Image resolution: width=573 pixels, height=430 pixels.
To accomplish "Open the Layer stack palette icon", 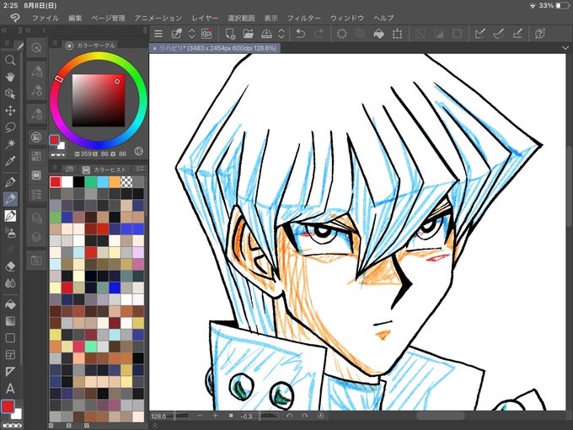I will tap(36, 237).
